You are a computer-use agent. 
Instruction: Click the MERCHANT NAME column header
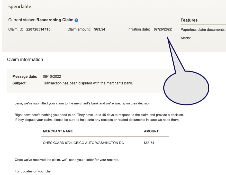58,131
